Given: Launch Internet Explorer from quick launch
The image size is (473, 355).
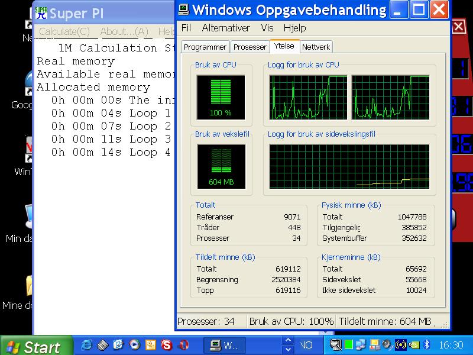Looking at the screenshot, I should click(86, 345).
